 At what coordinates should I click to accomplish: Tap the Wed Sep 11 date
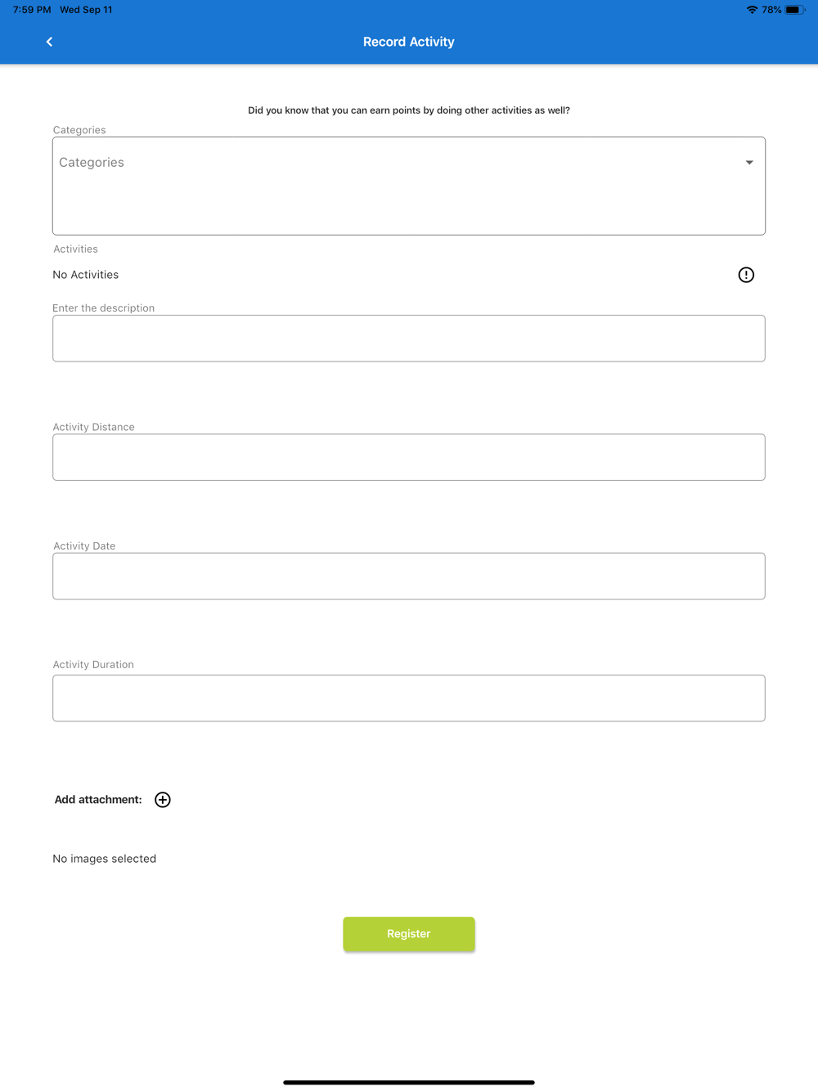point(86,10)
